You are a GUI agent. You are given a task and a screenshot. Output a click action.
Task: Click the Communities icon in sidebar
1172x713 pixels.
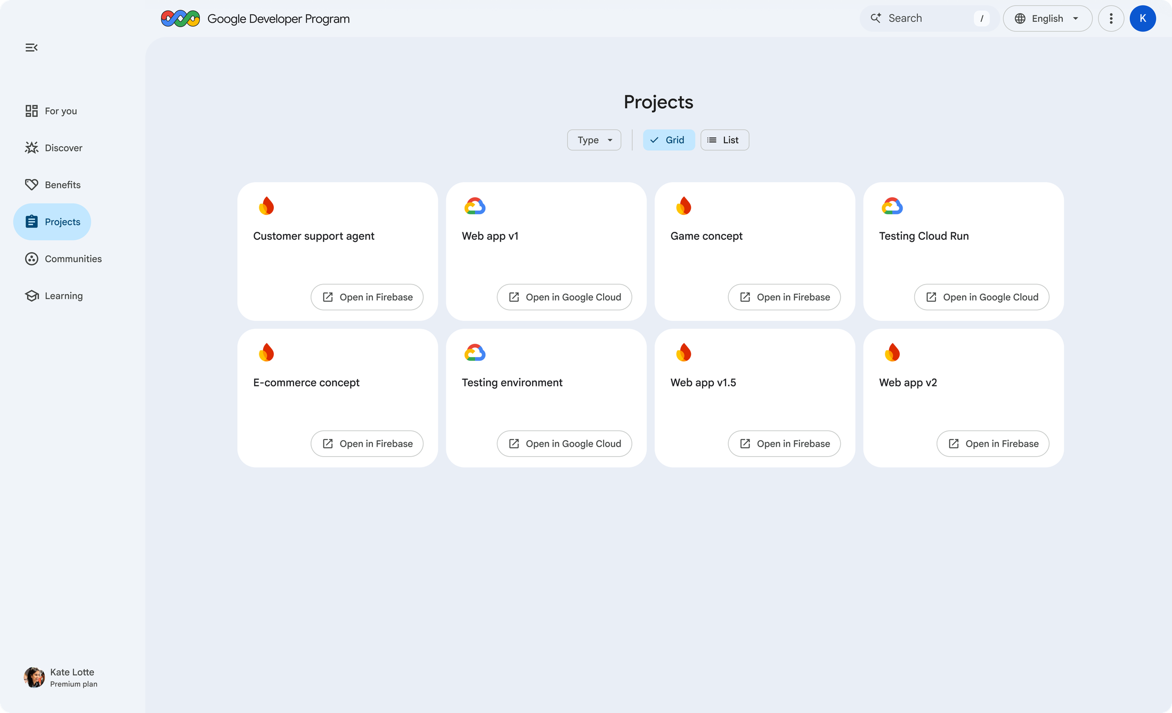pyautogui.click(x=31, y=258)
